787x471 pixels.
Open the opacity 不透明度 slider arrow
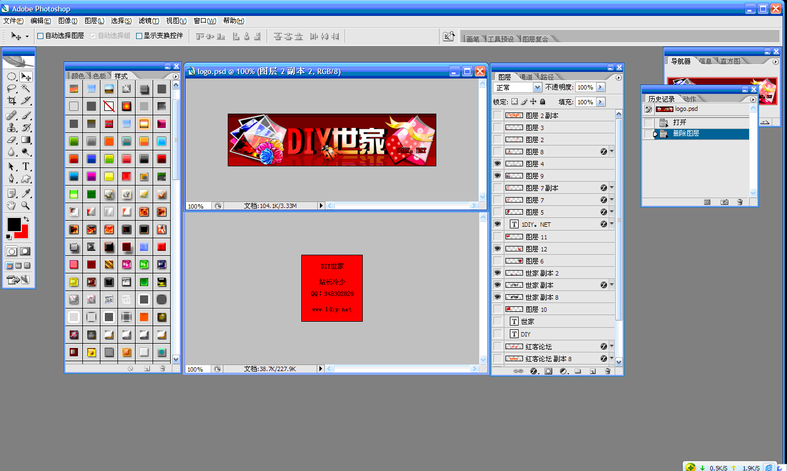(x=600, y=87)
